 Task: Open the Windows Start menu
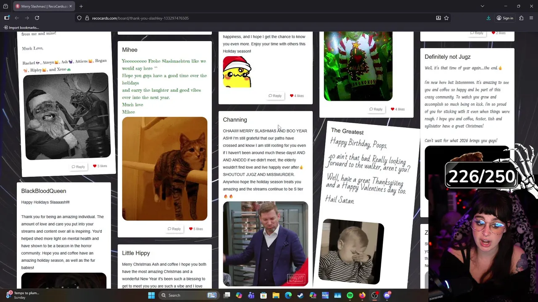tap(151, 295)
